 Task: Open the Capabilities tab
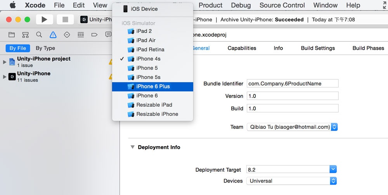click(x=242, y=48)
